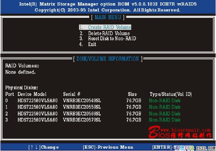This screenshot has height=151, width=216.
Task: Click Non-RAID Disk status for port 1
Action: pyautogui.click(x=165, y=107)
